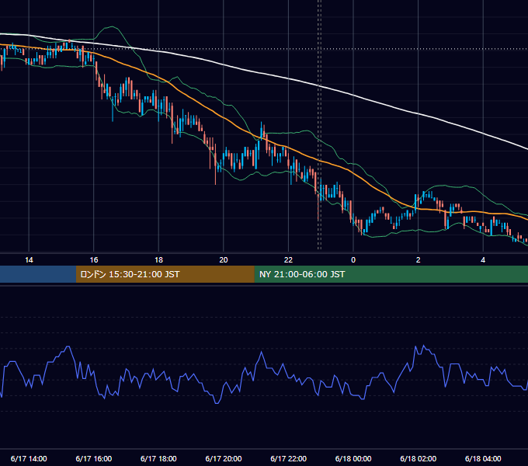Click the '6/17 18:00' date label
The image size is (528, 466).
tap(158, 458)
